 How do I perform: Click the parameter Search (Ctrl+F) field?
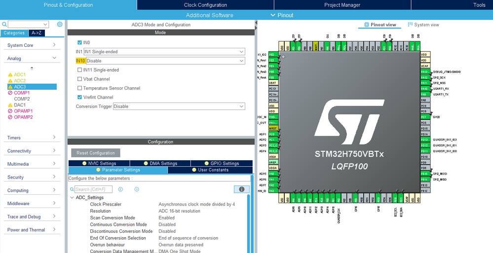tap(93, 189)
